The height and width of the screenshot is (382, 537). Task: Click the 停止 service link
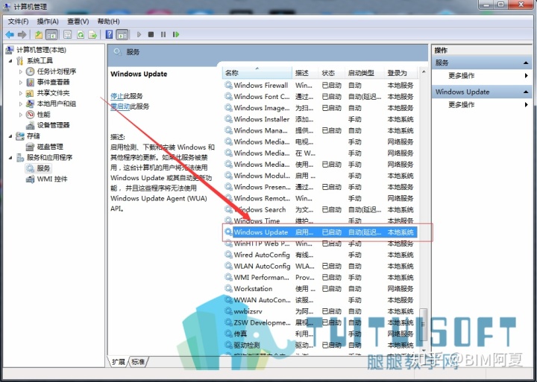click(117, 96)
